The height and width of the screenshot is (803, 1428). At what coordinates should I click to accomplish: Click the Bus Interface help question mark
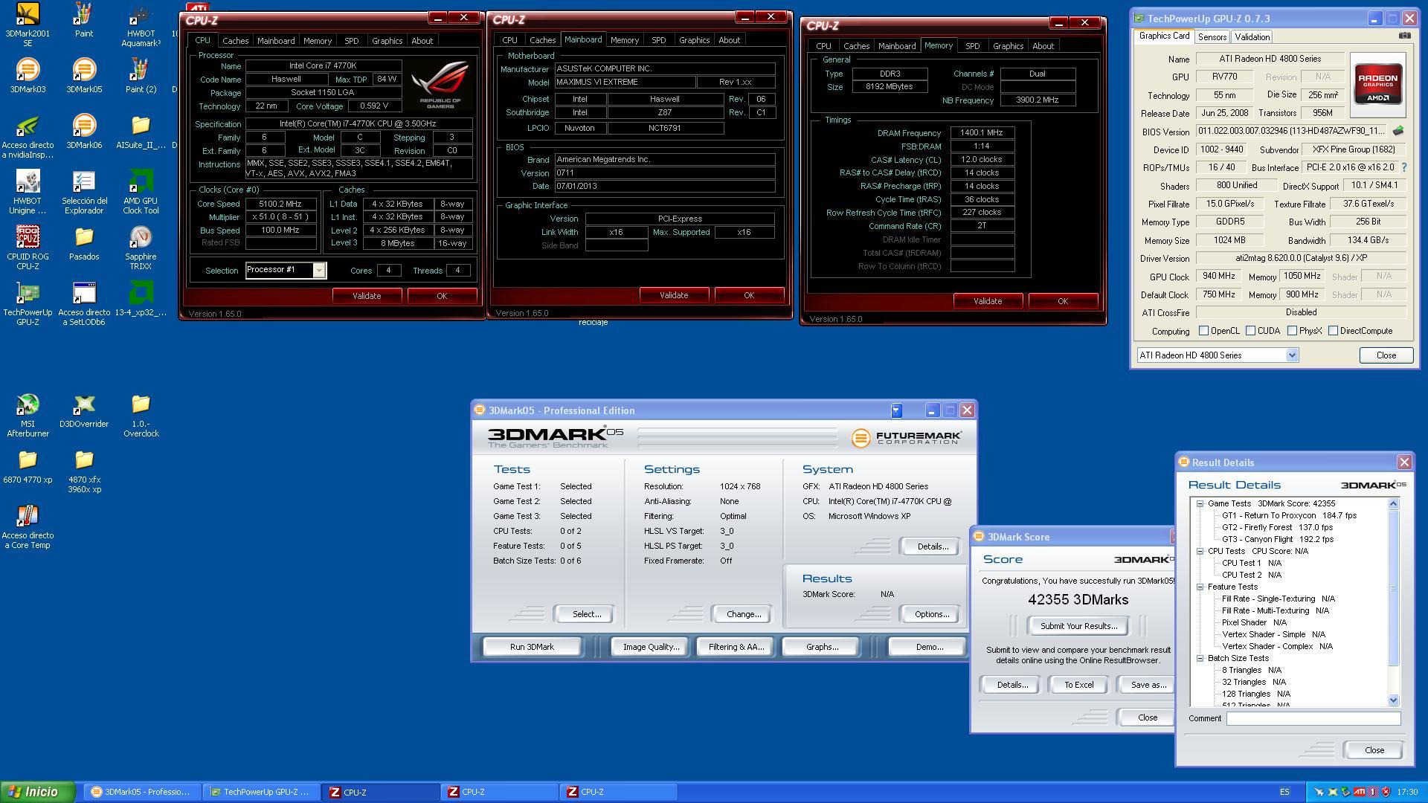pyautogui.click(x=1404, y=168)
